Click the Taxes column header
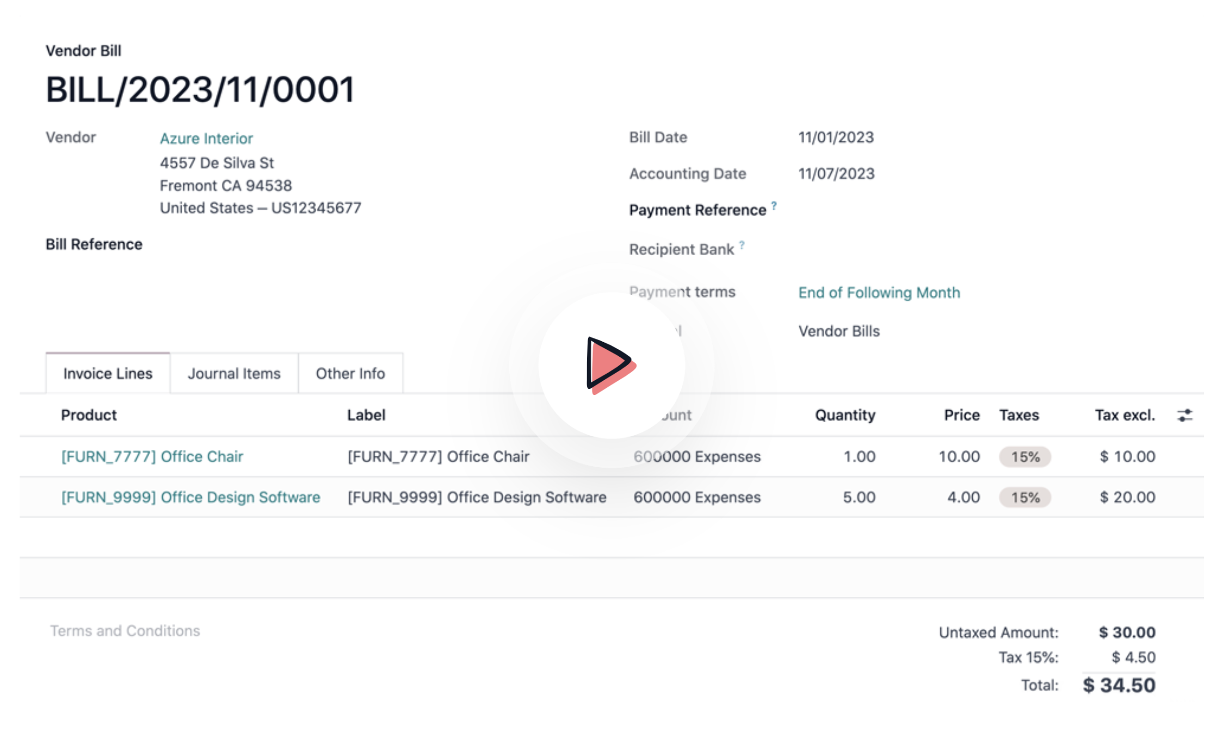Viewport: 1222px width, 730px height. 1019,415
